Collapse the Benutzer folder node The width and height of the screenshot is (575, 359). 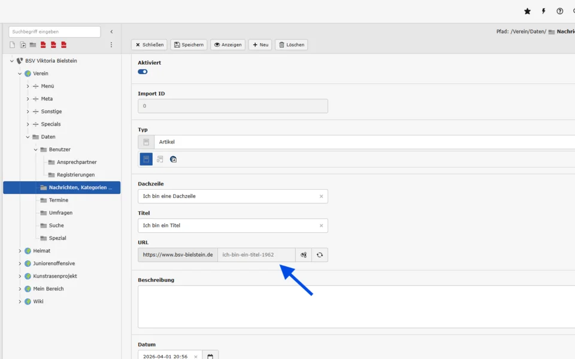click(x=35, y=150)
